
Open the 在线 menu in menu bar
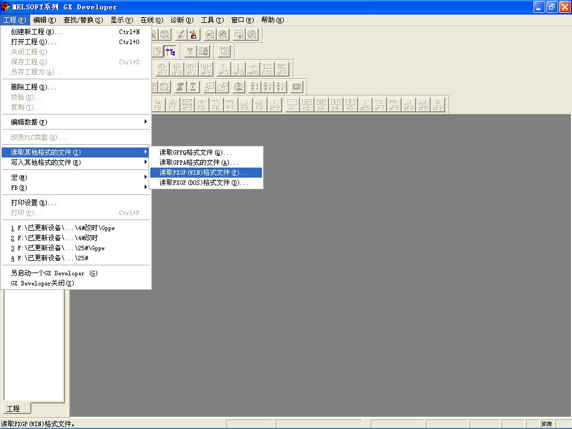pyautogui.click(x=151, y=20)
